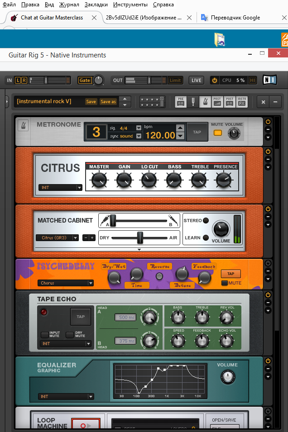Screen dimensions: 288x432
Task: Minimize the Graphic Equalizer module
Action: click(x=268, y=369)
